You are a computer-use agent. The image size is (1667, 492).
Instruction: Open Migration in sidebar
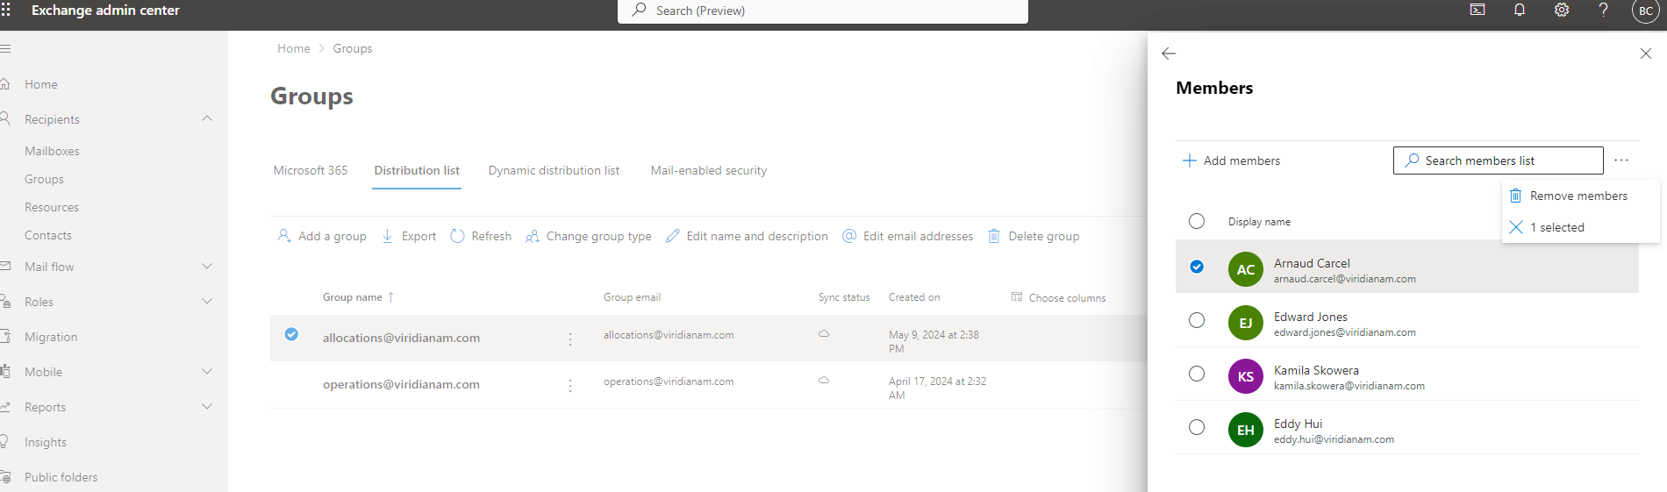click(x=51, y=337)
